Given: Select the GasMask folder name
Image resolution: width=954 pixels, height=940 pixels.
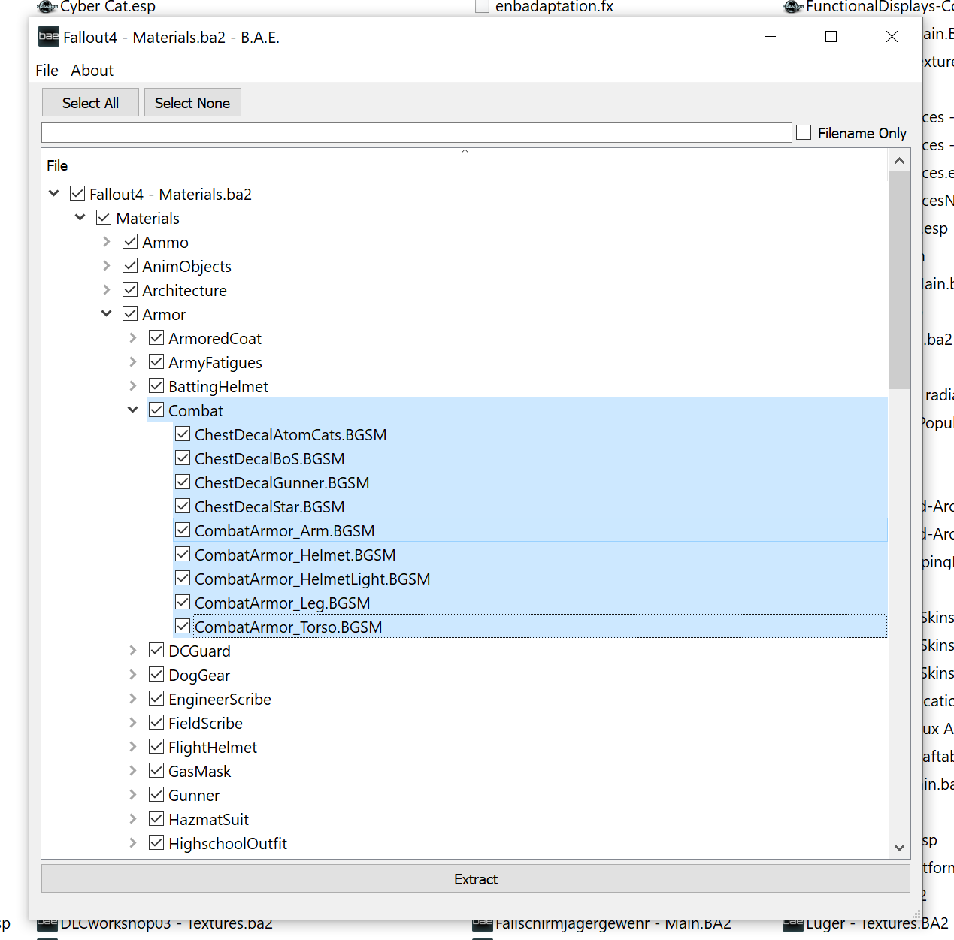Looking at the screenshot, I should coord(199,772).
